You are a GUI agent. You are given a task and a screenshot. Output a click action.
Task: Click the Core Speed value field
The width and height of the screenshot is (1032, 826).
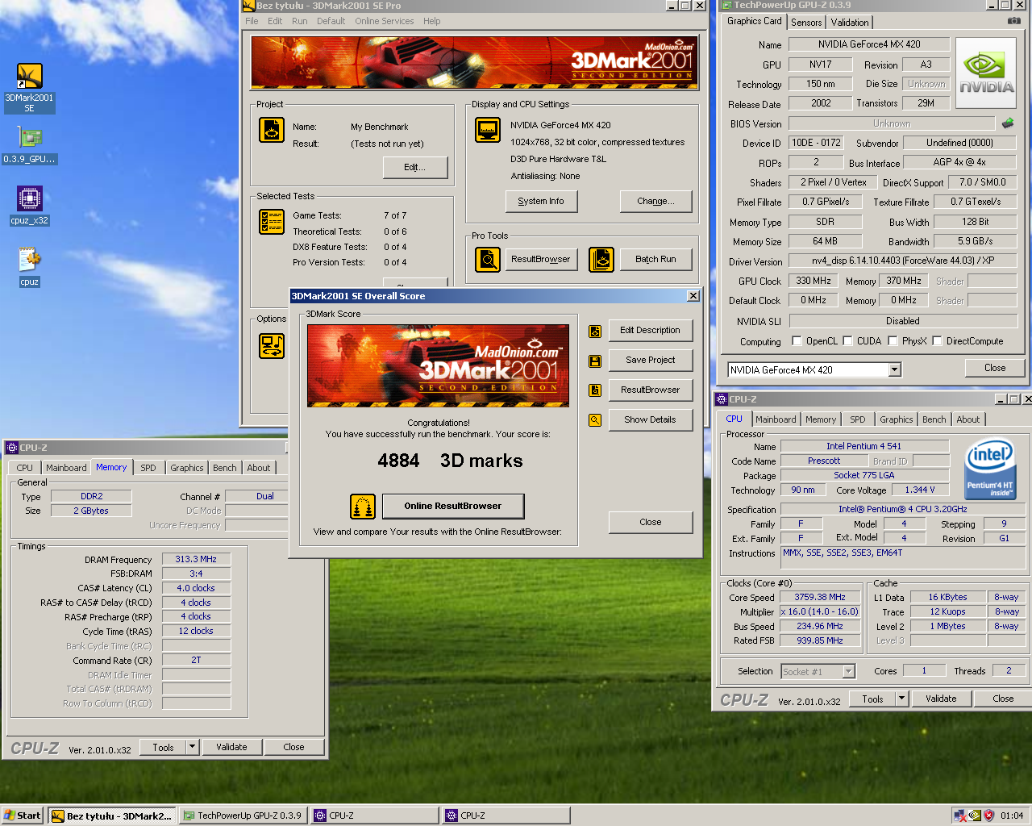tap(820, 598)
